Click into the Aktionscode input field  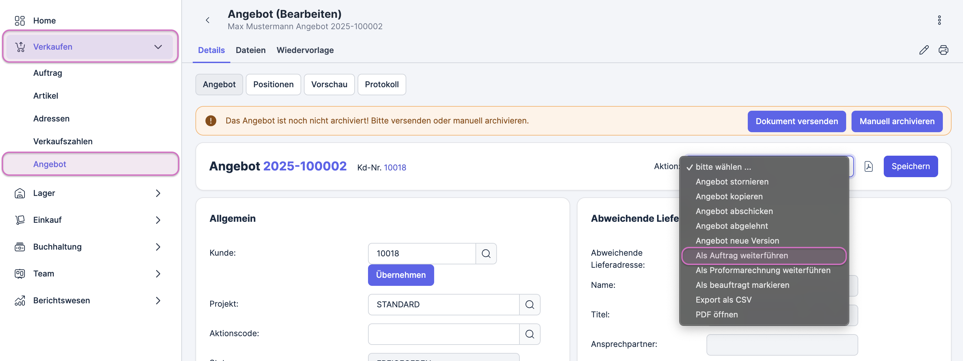coord(443,334)
